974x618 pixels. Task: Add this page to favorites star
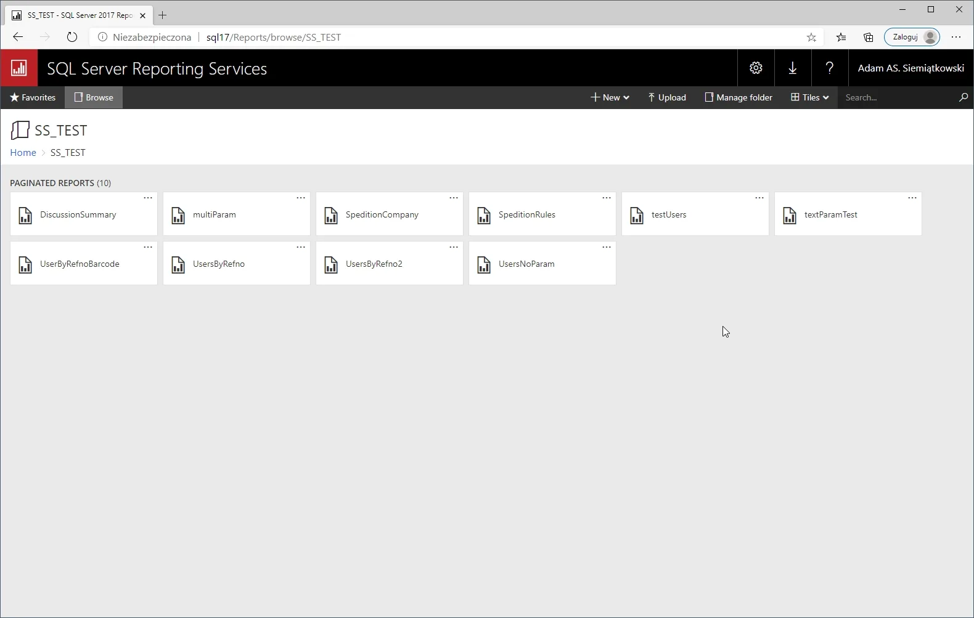click(x=811, y=37)
